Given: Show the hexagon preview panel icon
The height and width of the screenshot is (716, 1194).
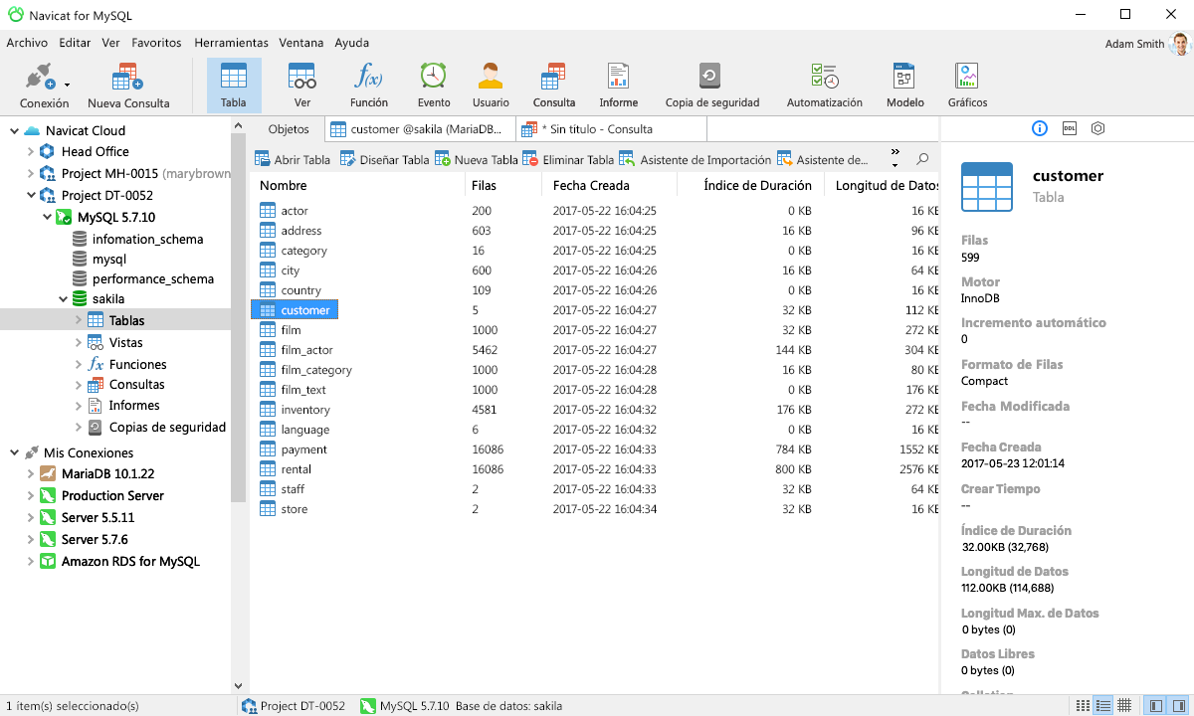Looking at the screenshot, I should pos(1098,128).
